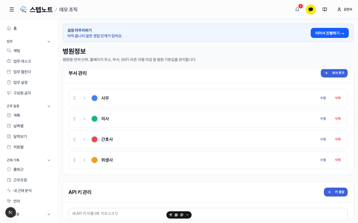The image size is (358, 223).
Task: Click 삭제 for the 의사 department
Action: 338,119
